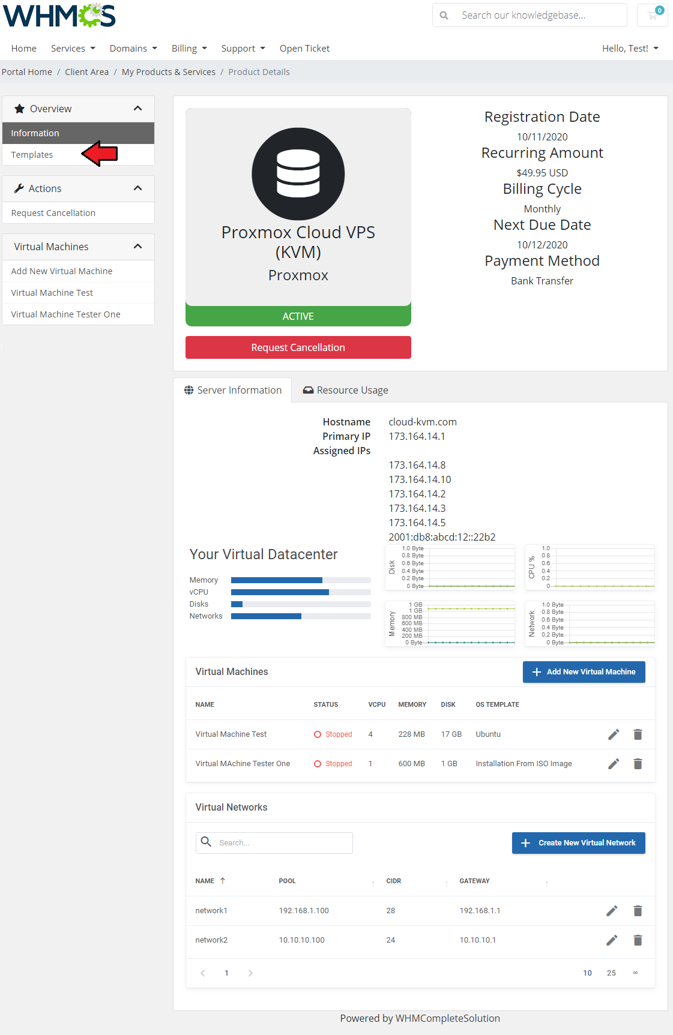Sort Virtual Networks by GATEWAY column
Screen dimensions: 673x1035
pyautogui.click(x=474, y=881)
